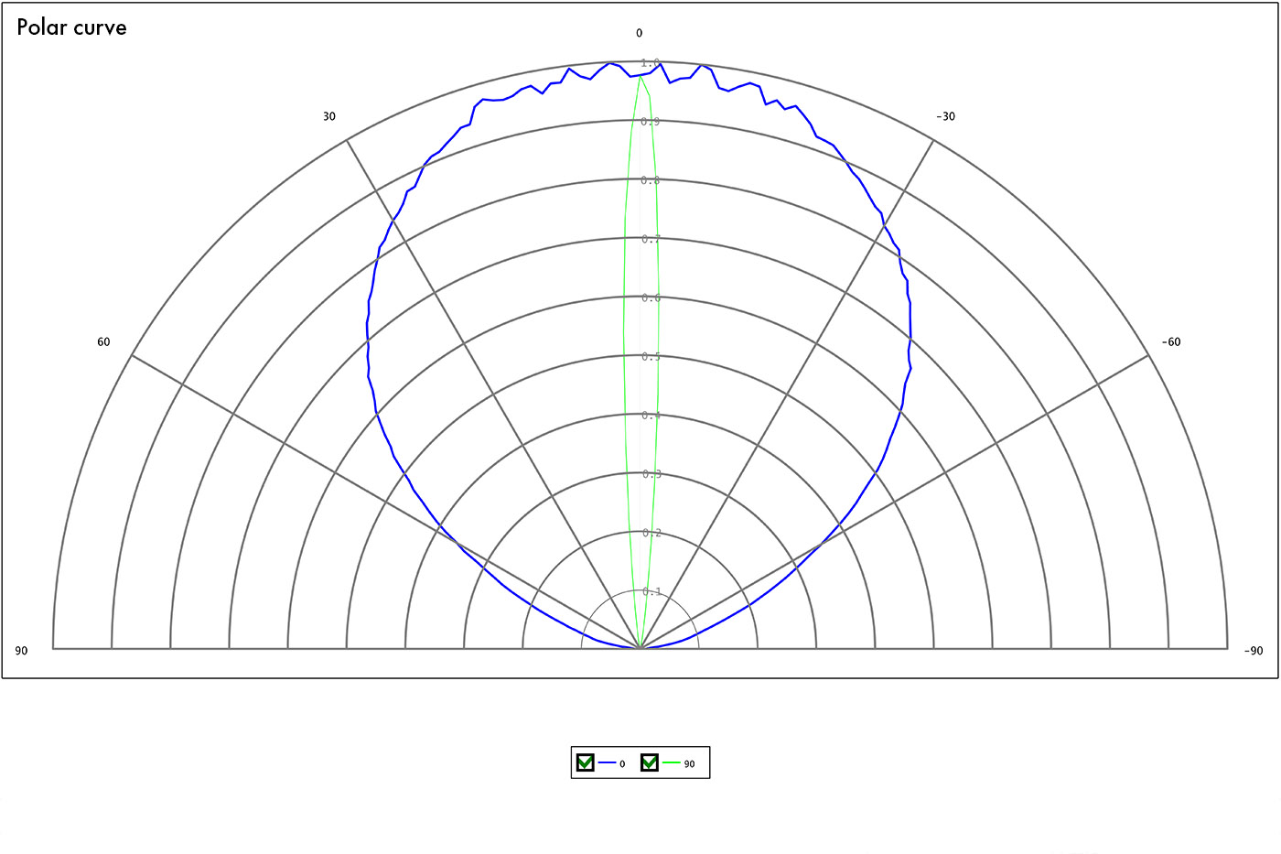
Task: Click the 0.3 radial scale label
Action: tap(651, 474)
